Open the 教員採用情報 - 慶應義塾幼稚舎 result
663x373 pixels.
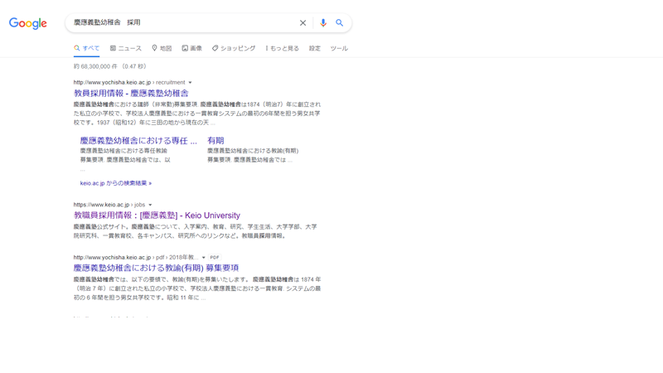(131, 93)
